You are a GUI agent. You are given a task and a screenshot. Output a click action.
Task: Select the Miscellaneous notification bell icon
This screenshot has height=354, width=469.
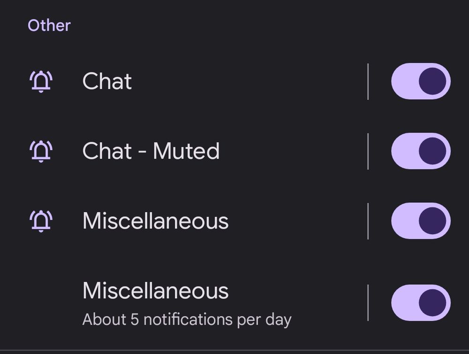41,221
